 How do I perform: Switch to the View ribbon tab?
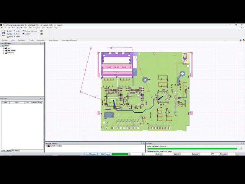tap(13, 40)
